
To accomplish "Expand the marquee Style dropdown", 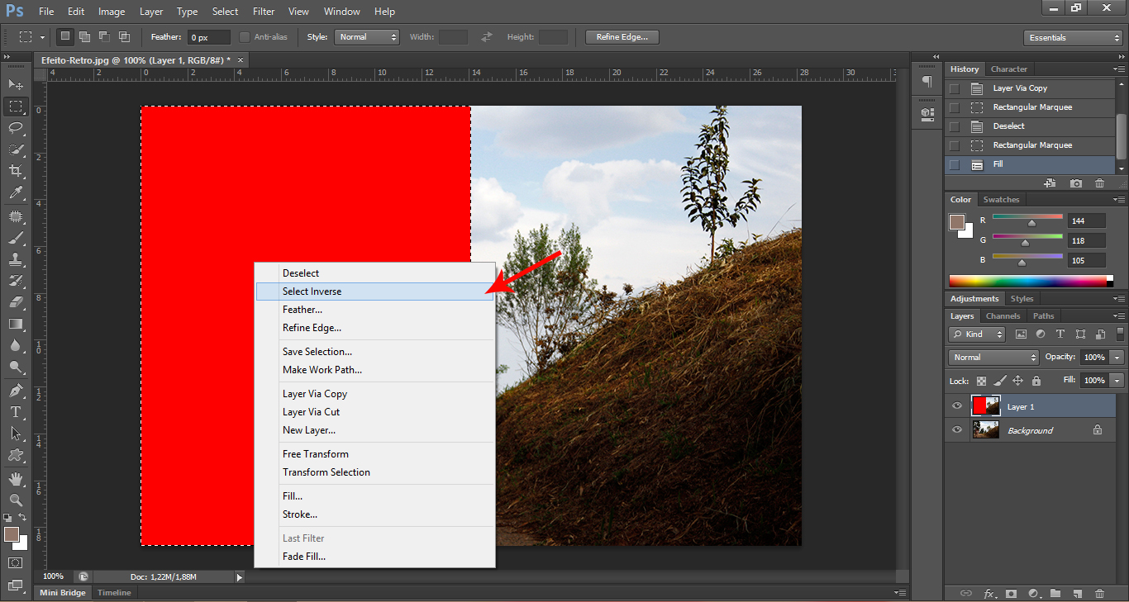I will (367, 37).
